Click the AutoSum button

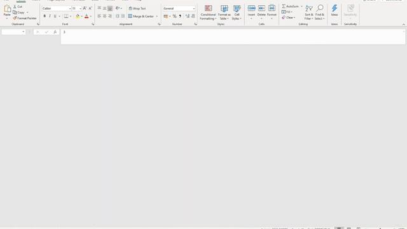[x=290, y=6]
